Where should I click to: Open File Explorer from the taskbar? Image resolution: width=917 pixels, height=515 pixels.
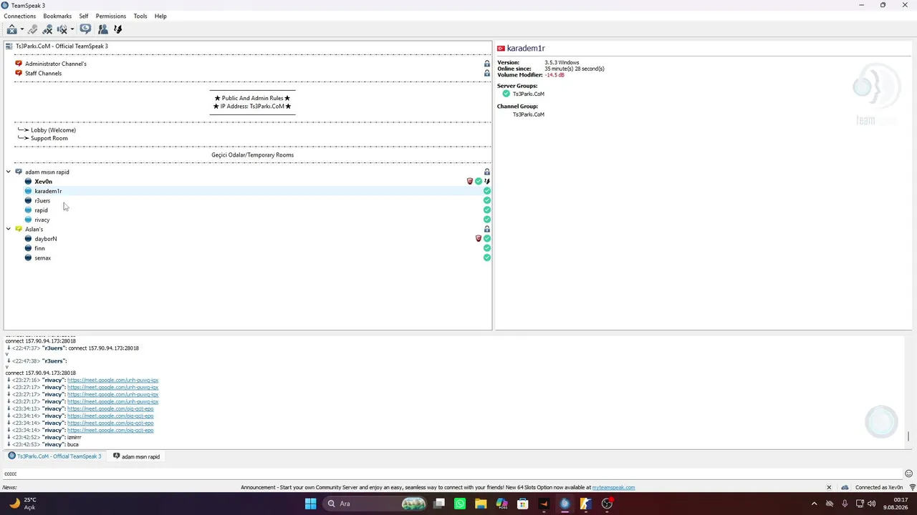click(481, 504)
